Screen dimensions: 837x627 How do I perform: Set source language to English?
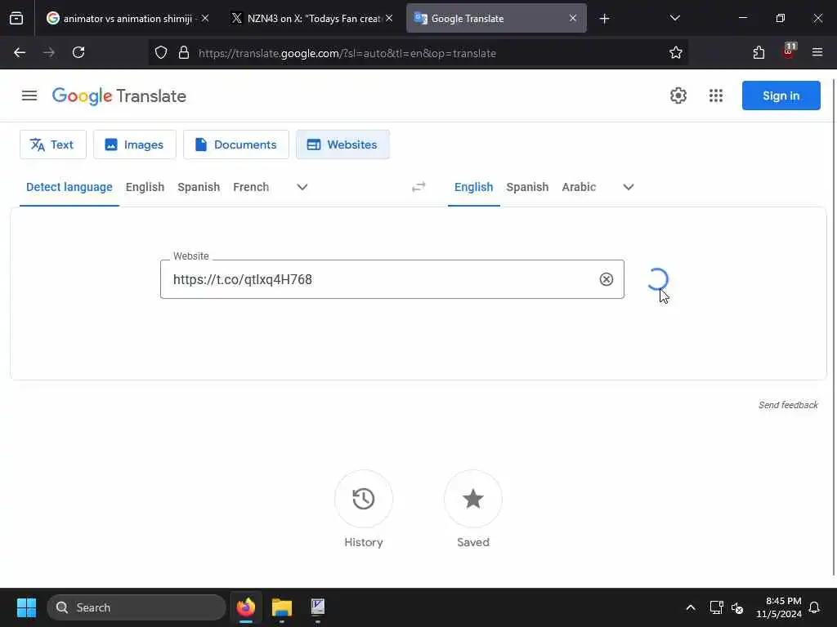[x=145, y=187]
